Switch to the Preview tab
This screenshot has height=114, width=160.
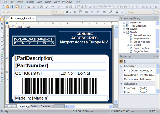pos(45,106)
